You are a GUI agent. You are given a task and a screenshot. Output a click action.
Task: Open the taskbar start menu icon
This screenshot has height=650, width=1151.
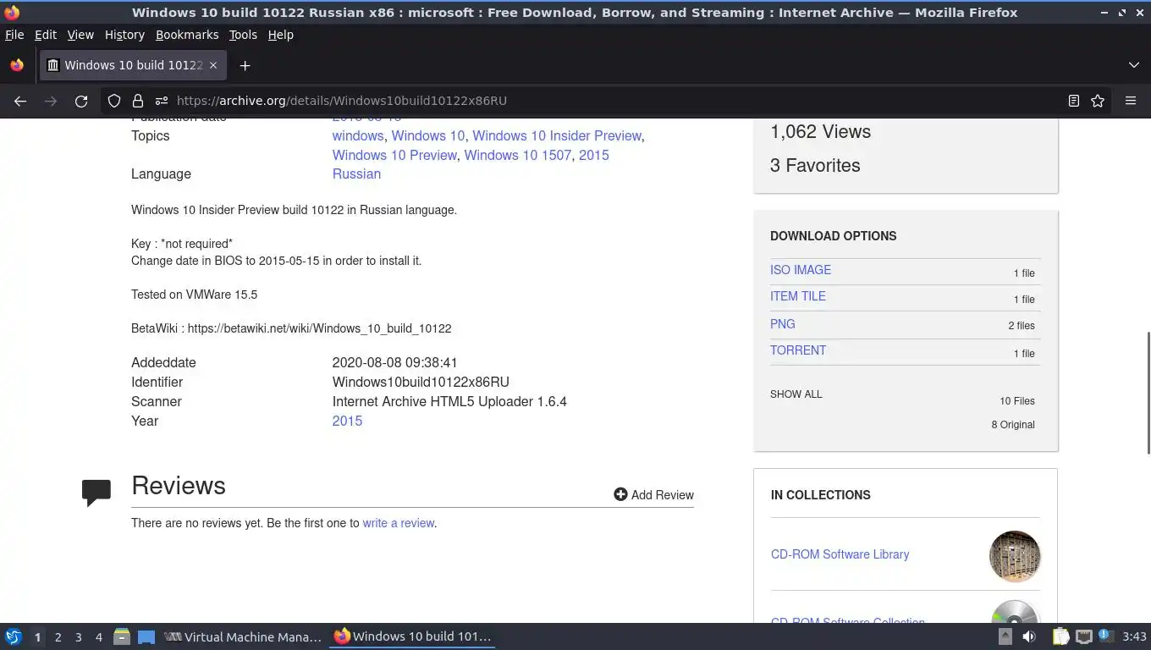[14, 636]
